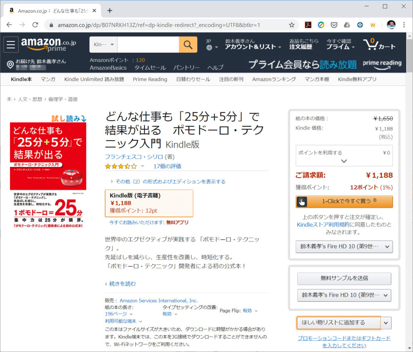Open the Amazon hamburger menu
413x352 pixels.
point(11,44)
